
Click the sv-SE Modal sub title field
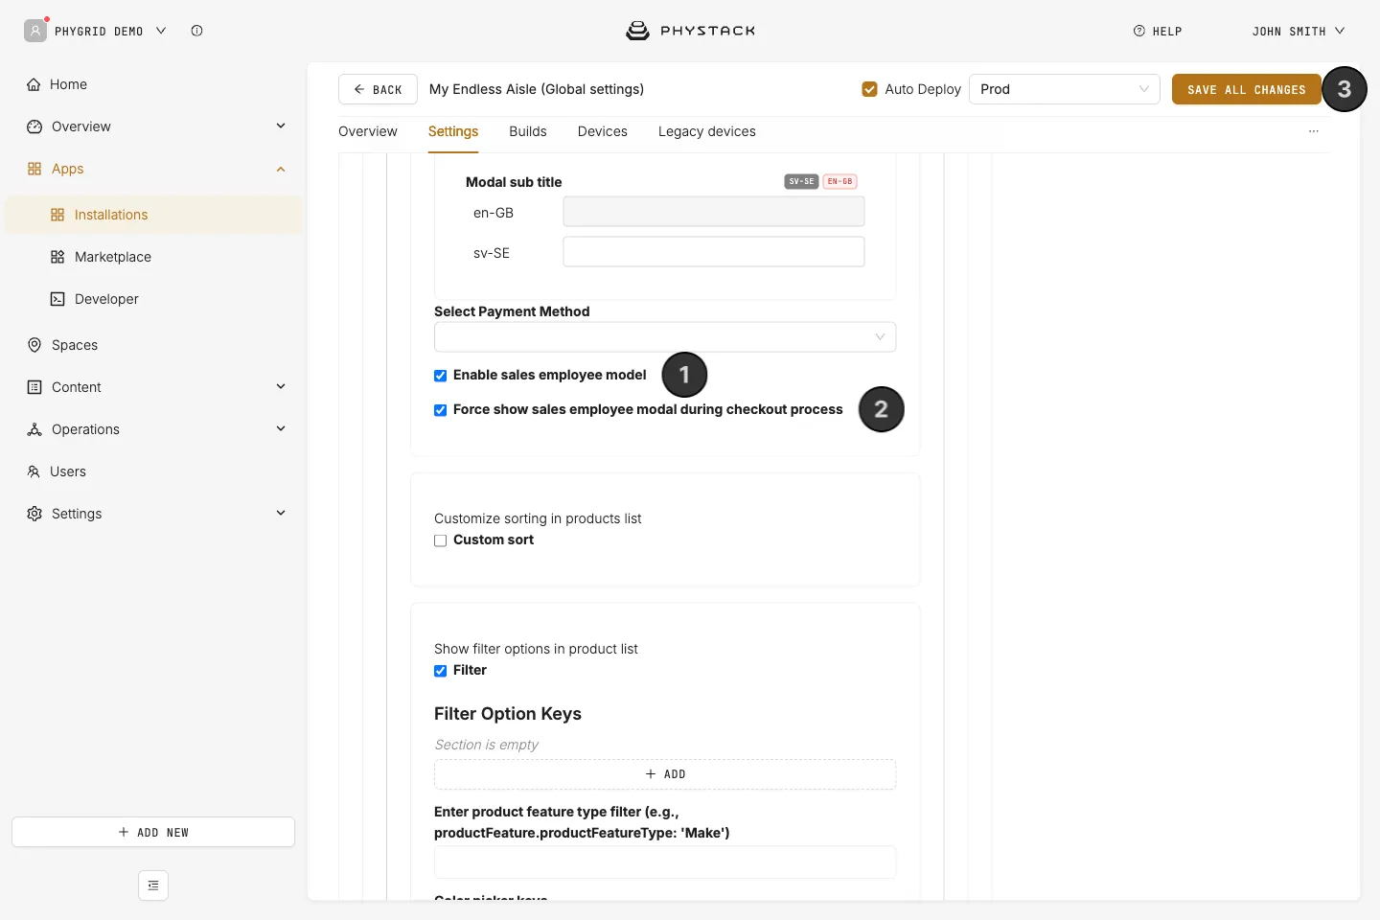click(714, 252)
